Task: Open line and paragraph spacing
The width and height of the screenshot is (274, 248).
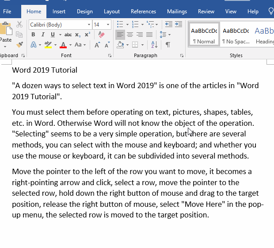Action: pyautogui.click(x=163, y=35)
